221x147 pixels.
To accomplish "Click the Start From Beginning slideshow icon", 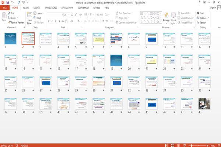I will pyautogui.click(x=24, y=3).
